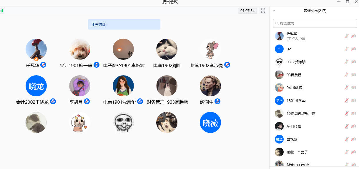Click the microphone icon next to 会计2002王晓龙

(x=53, y=101)
